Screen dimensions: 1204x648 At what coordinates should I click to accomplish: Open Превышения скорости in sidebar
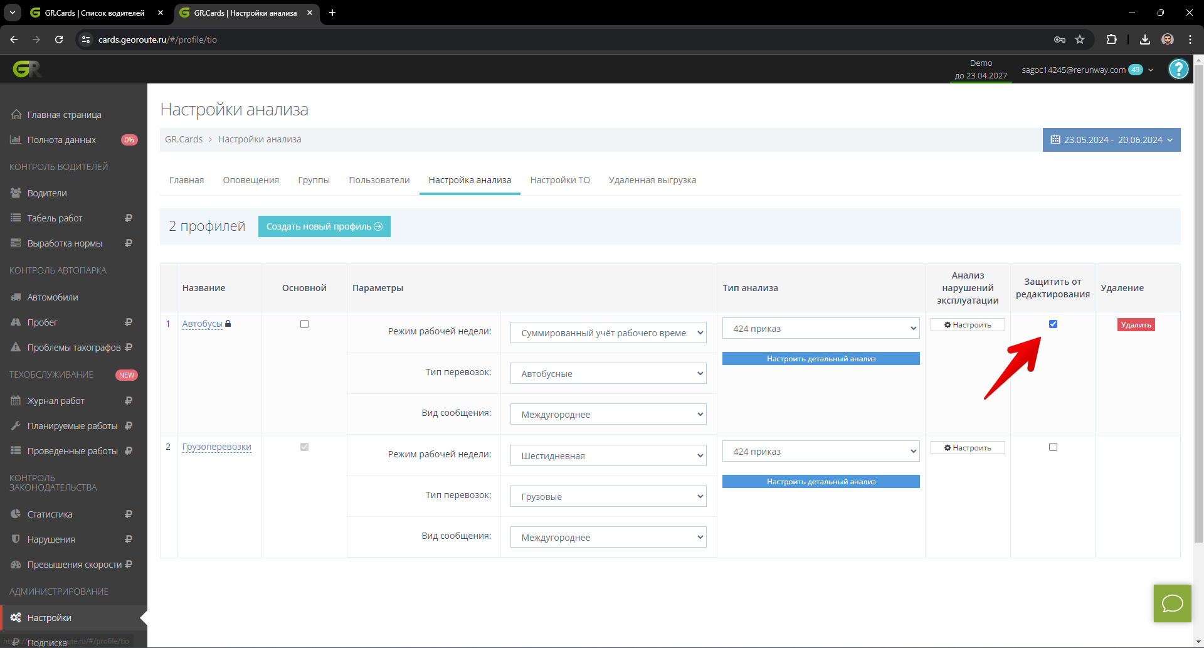pyautogui.click(x=73, y=565)
